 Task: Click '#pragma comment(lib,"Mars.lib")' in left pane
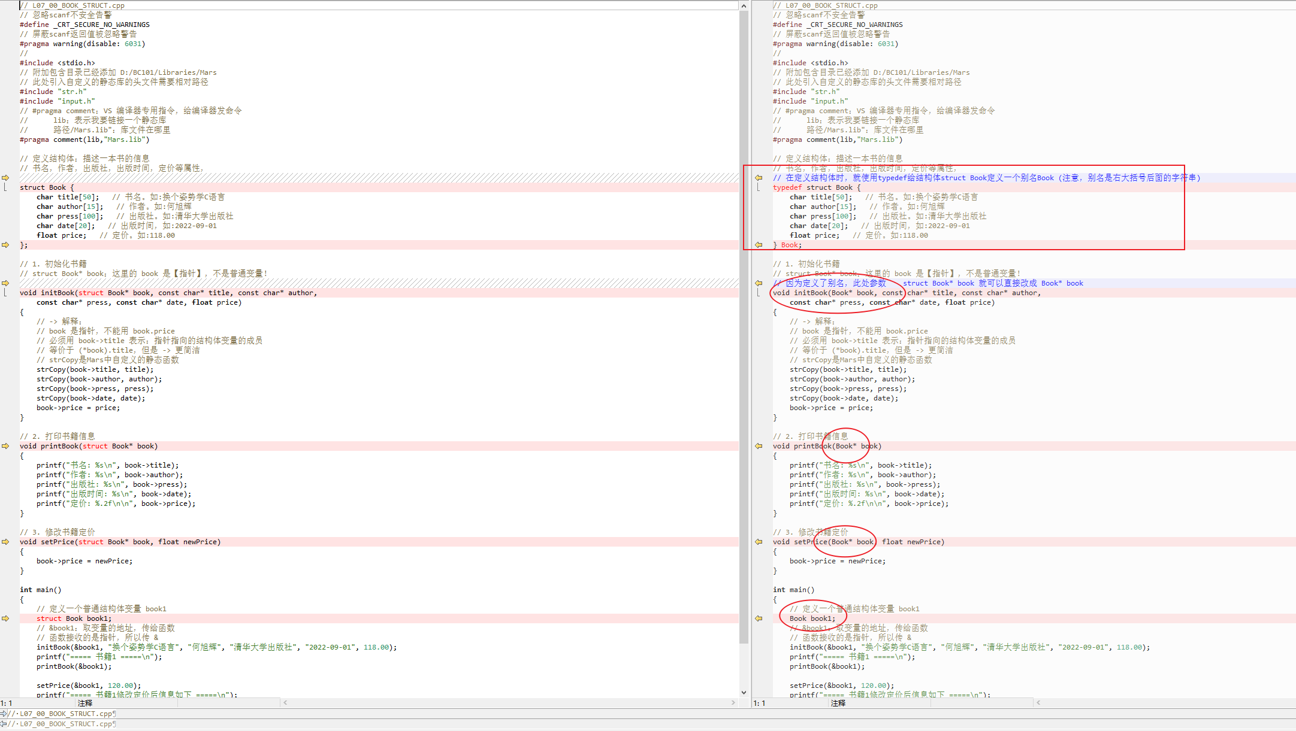[x=84, y=139]
